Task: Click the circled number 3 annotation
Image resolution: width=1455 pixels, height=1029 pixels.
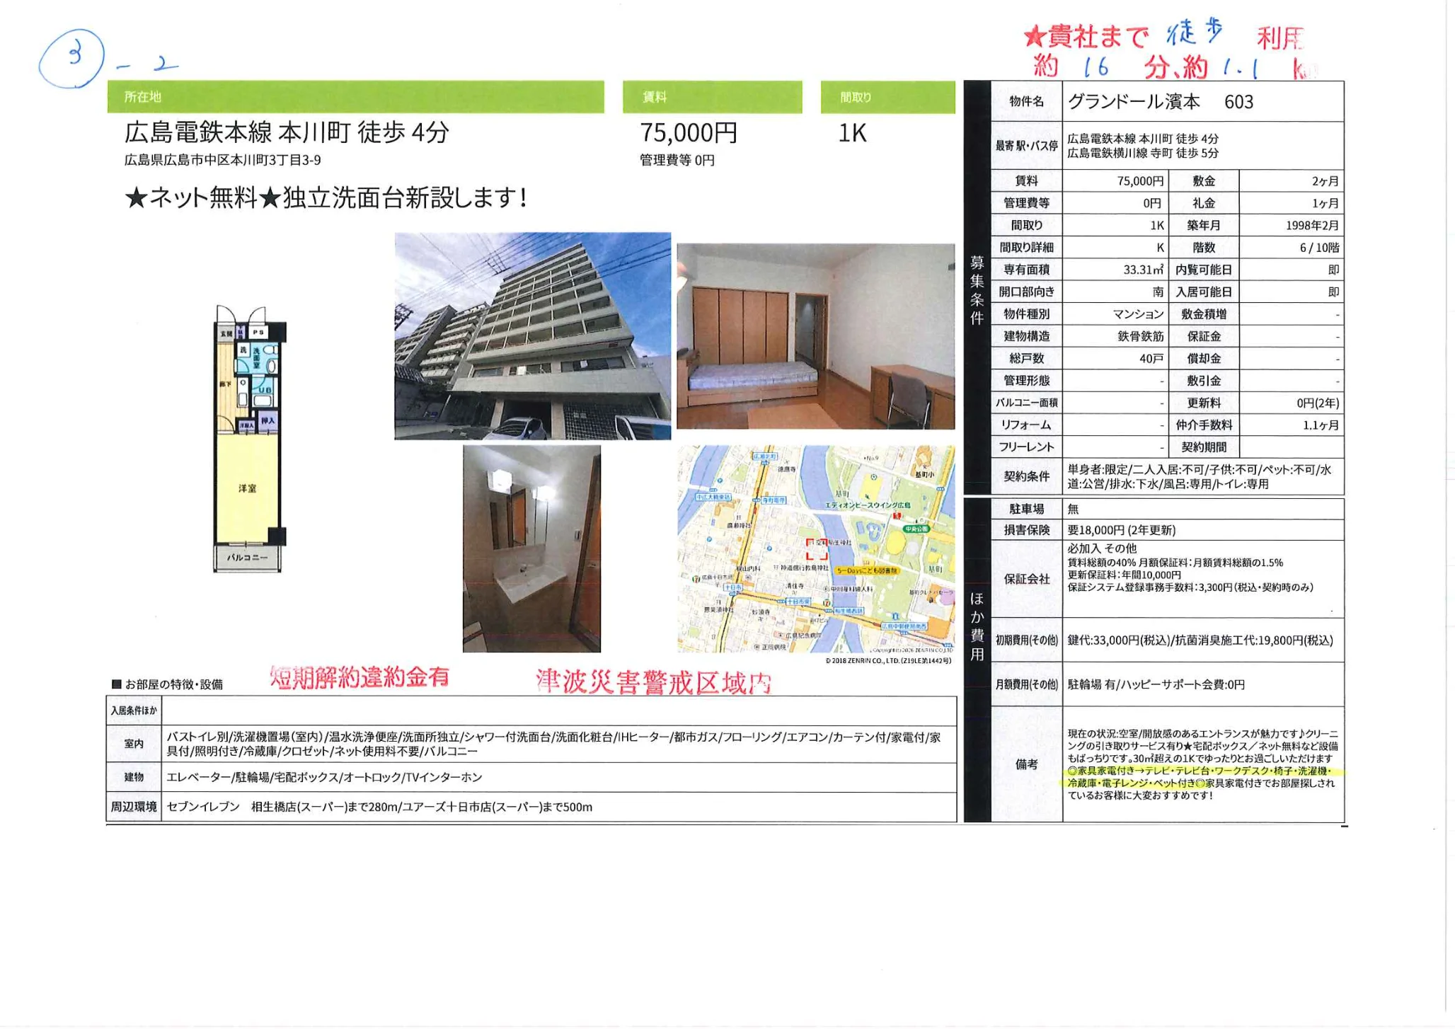Action: pyautogui.click(x=71, y=58)
